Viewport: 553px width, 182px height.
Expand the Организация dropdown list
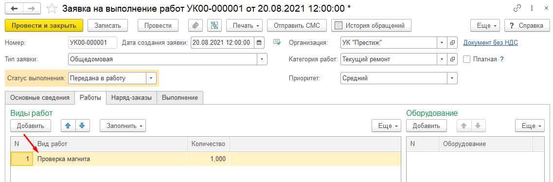[x=442, y=43]
